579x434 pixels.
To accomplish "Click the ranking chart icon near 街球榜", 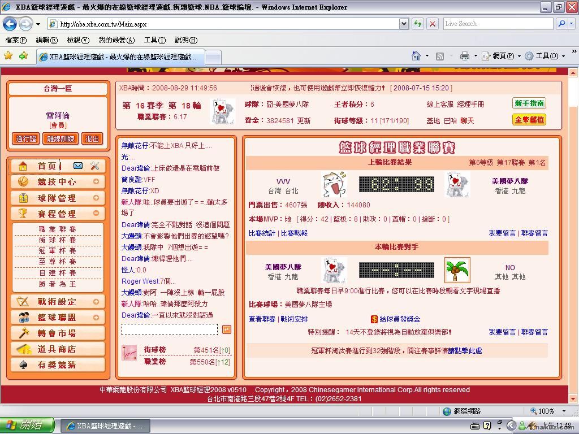I will pyautogui.click(x=129, y=353).
